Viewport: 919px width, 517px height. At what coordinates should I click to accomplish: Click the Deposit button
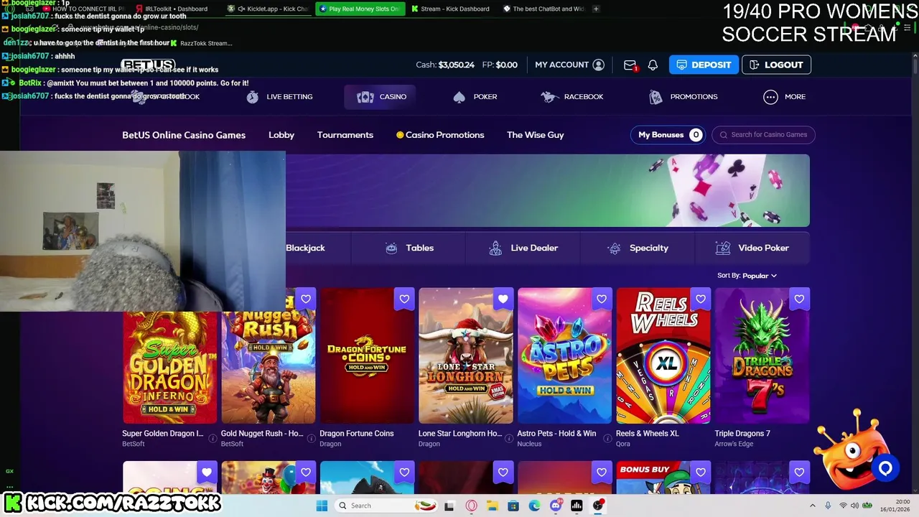click(704, 65)
